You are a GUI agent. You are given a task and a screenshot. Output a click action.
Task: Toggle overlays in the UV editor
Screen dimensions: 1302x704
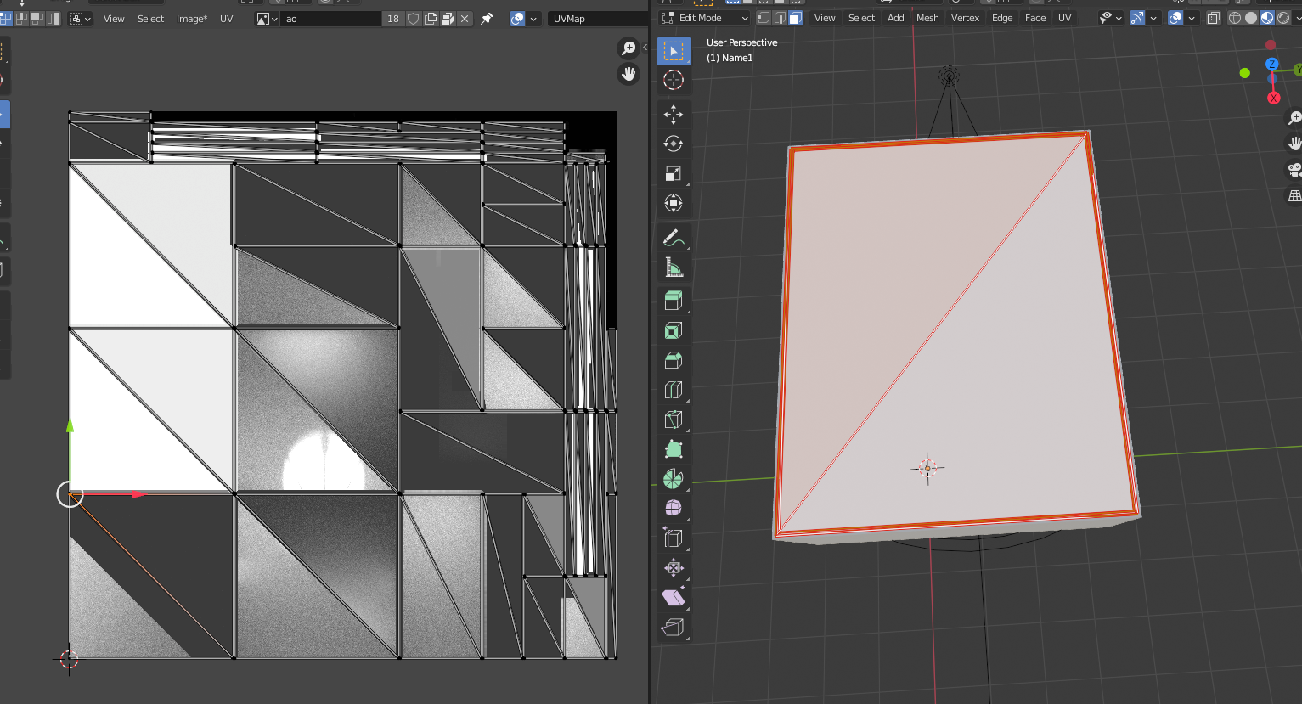click(x=517, y=18)
